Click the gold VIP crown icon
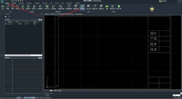The height and width of the screenshot is (99, 182). pos(152,9)
